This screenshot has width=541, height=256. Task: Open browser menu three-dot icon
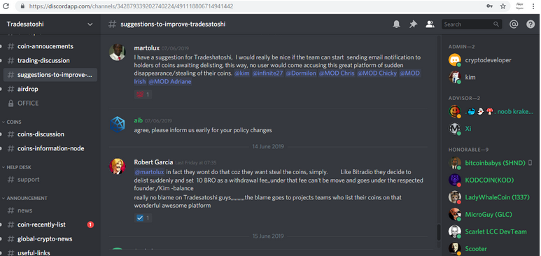pyautogui.click(x=533, y=6)
